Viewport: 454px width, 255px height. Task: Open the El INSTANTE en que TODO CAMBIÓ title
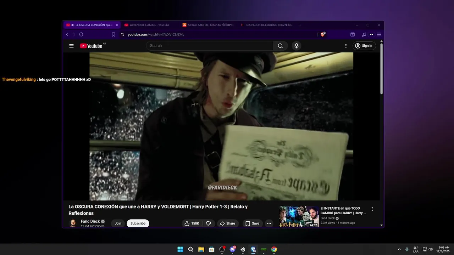tap(343, 211)
